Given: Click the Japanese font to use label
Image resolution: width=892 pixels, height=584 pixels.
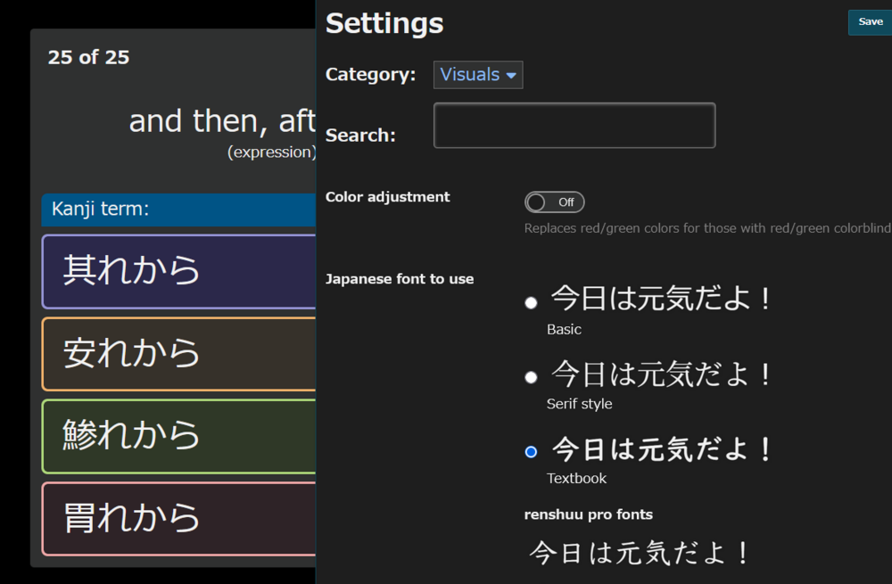Looking at the screenshot, I should pyautogui.click(x=399, y=279).
